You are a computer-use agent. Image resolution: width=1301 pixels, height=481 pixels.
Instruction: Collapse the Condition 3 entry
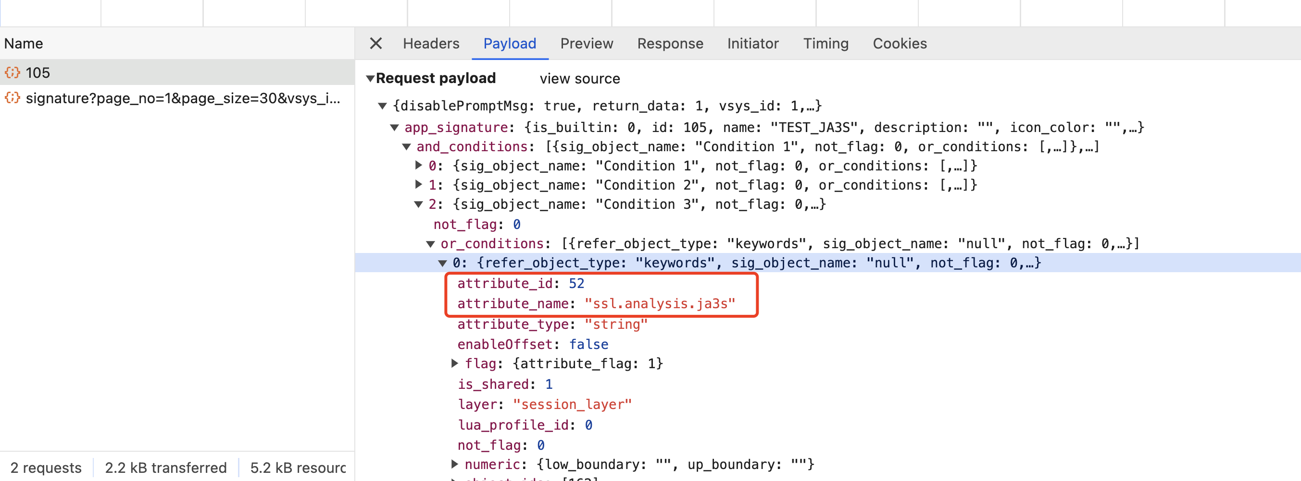point(418,204)
